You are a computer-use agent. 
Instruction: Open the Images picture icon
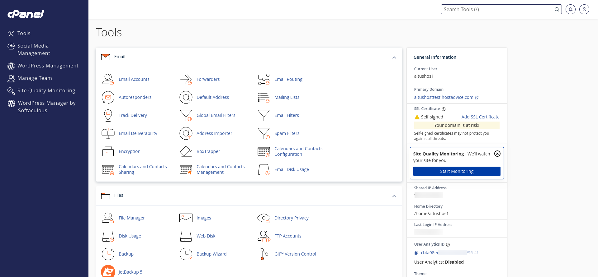click(x=186, y=218)
